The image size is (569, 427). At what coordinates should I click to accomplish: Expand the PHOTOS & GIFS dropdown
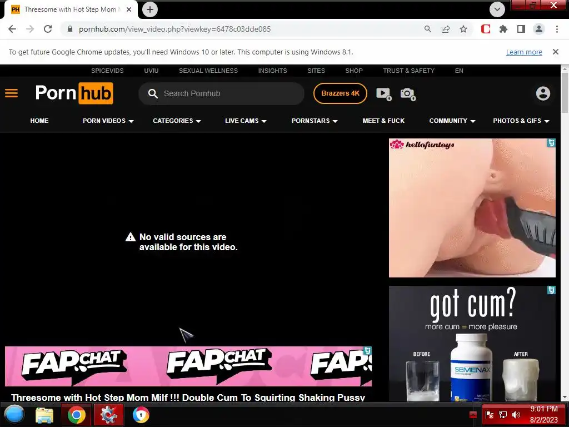521,121
